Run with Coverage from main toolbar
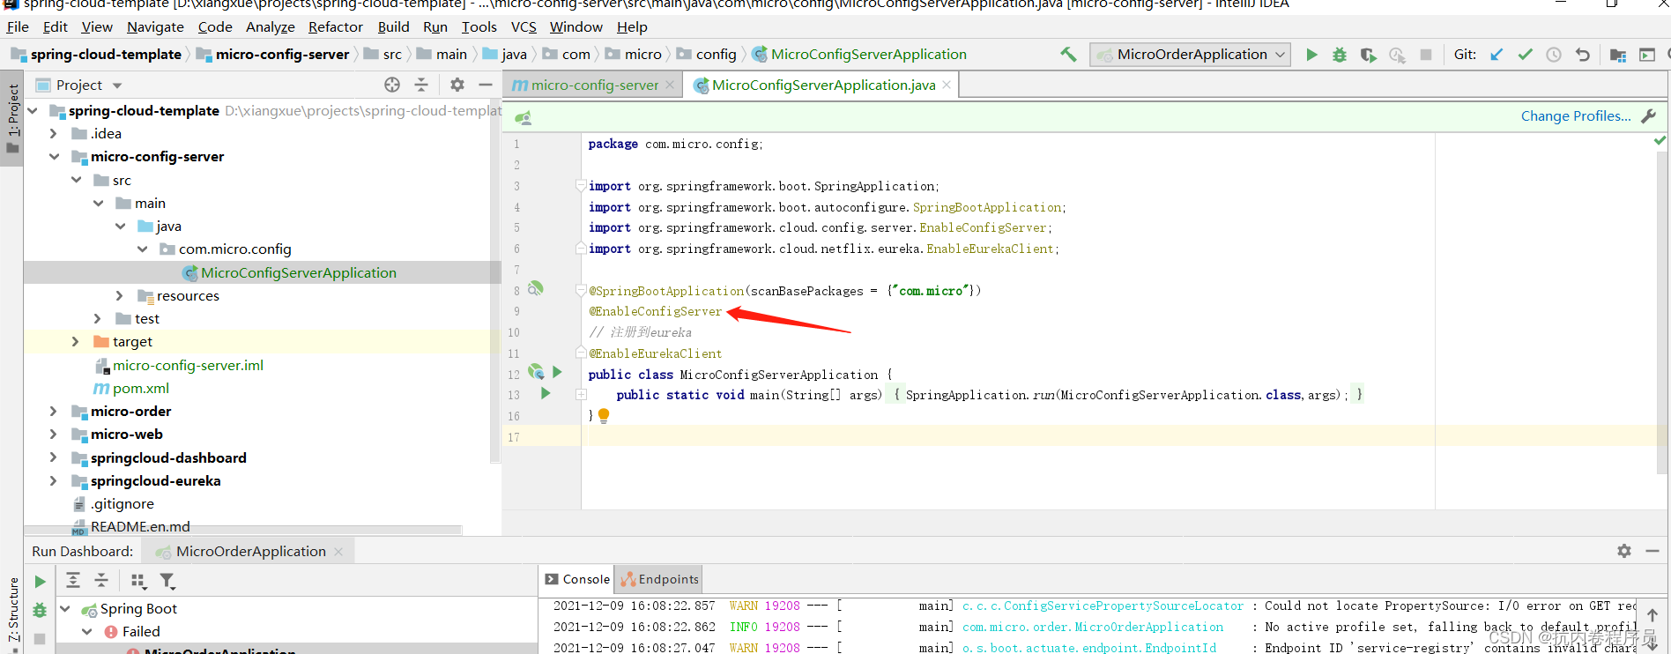This screenshot has width=1671, height=654. [x=1368, y=55]
